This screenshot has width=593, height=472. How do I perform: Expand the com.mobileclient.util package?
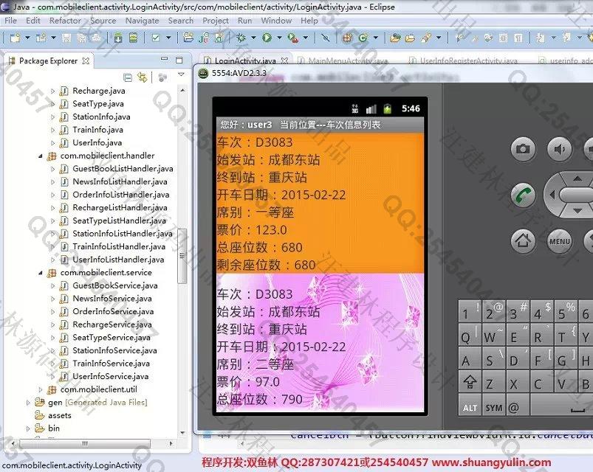(x=41, y=389)
